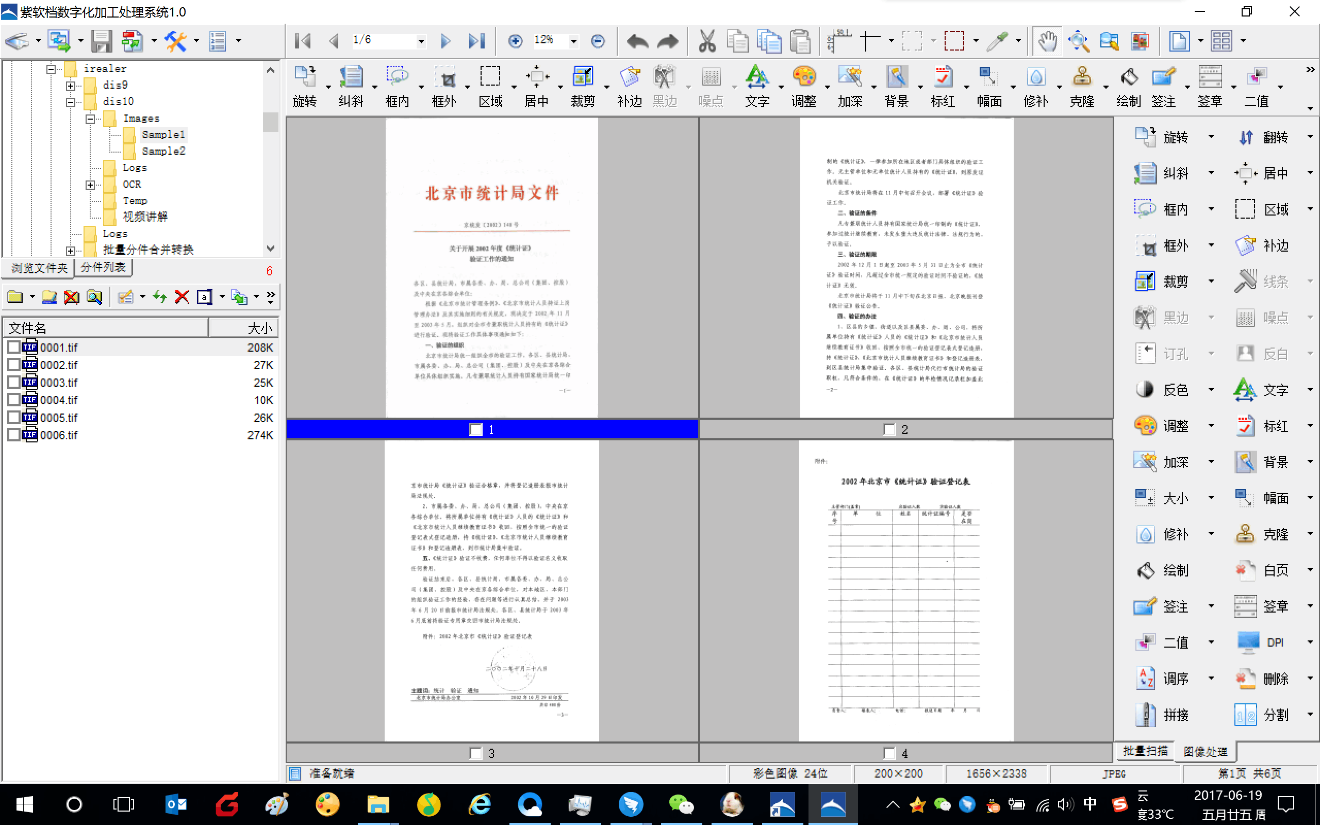Viewport: 1320px width, 825px height.
Task: Click 白页 blank page button in right panel
Action: coord(1263,570)
